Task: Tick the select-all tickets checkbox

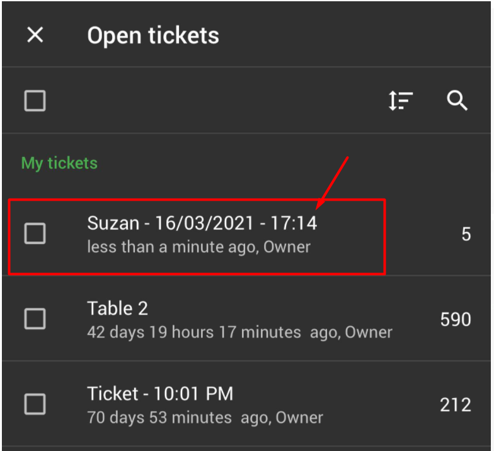Action: (35, 101)
